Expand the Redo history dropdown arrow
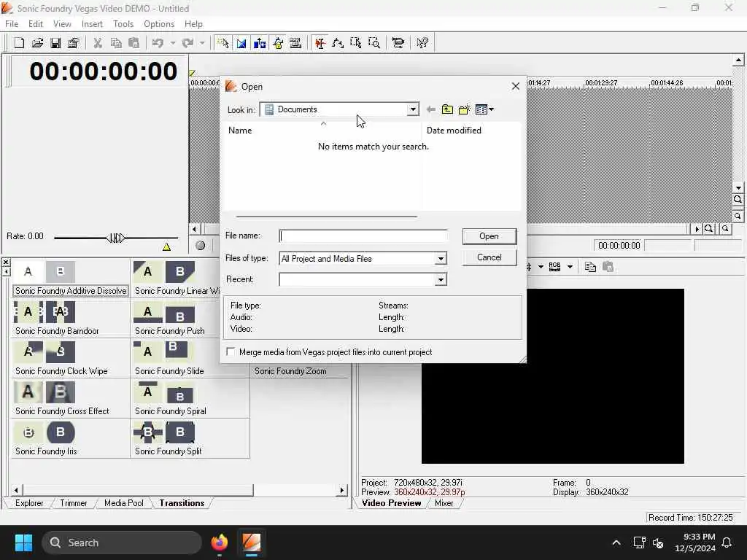 click(x=202, y=43)
